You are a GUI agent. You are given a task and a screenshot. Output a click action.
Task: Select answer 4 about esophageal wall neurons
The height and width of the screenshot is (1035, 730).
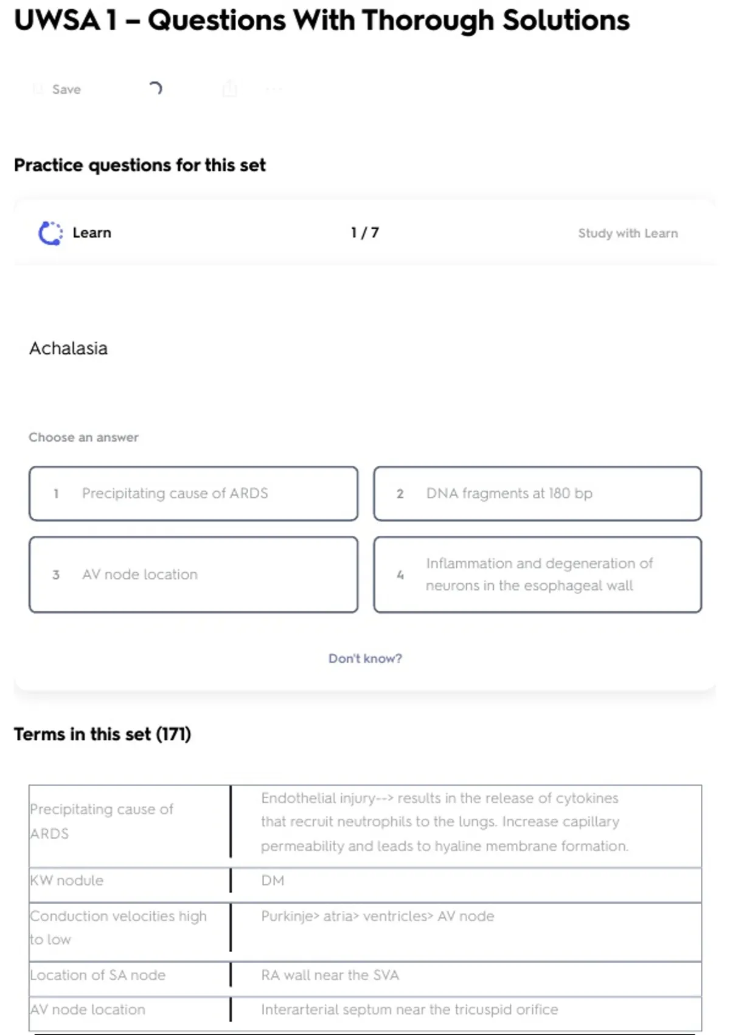(538, 575)
